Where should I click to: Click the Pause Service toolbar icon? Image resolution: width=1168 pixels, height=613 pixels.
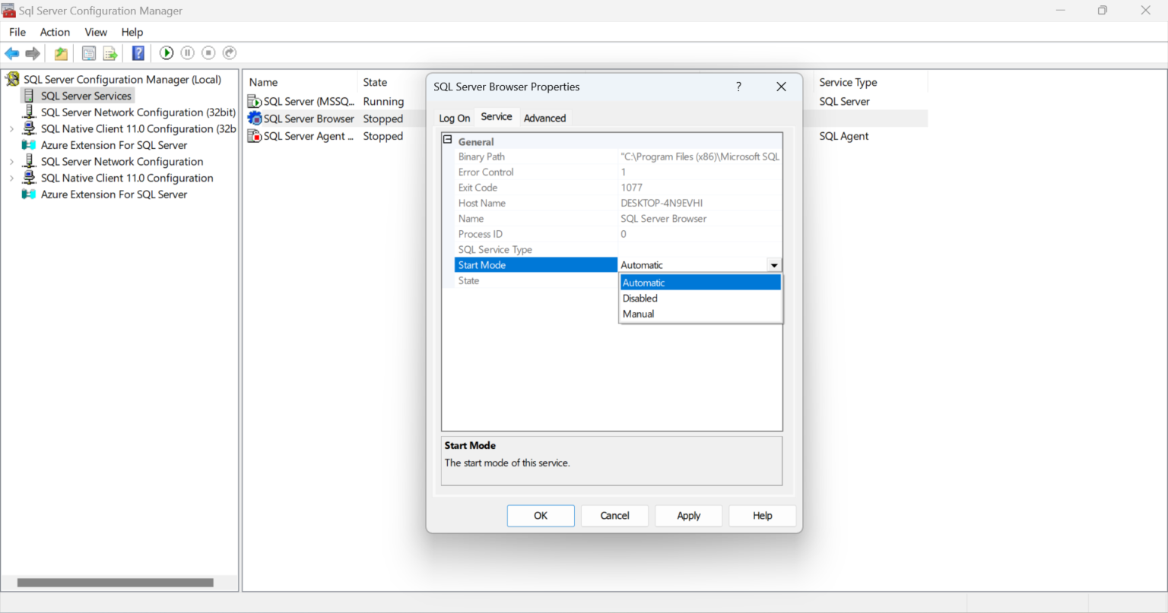[x=187, y=52]
